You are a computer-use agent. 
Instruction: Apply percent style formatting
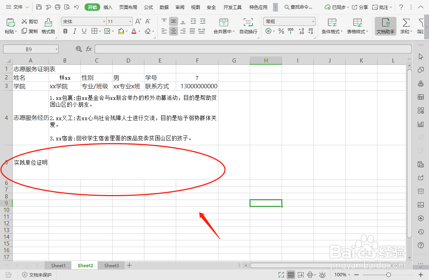pyautogui.click(x=281, y=31)
